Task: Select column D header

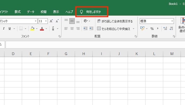Action: click(13, 54)
